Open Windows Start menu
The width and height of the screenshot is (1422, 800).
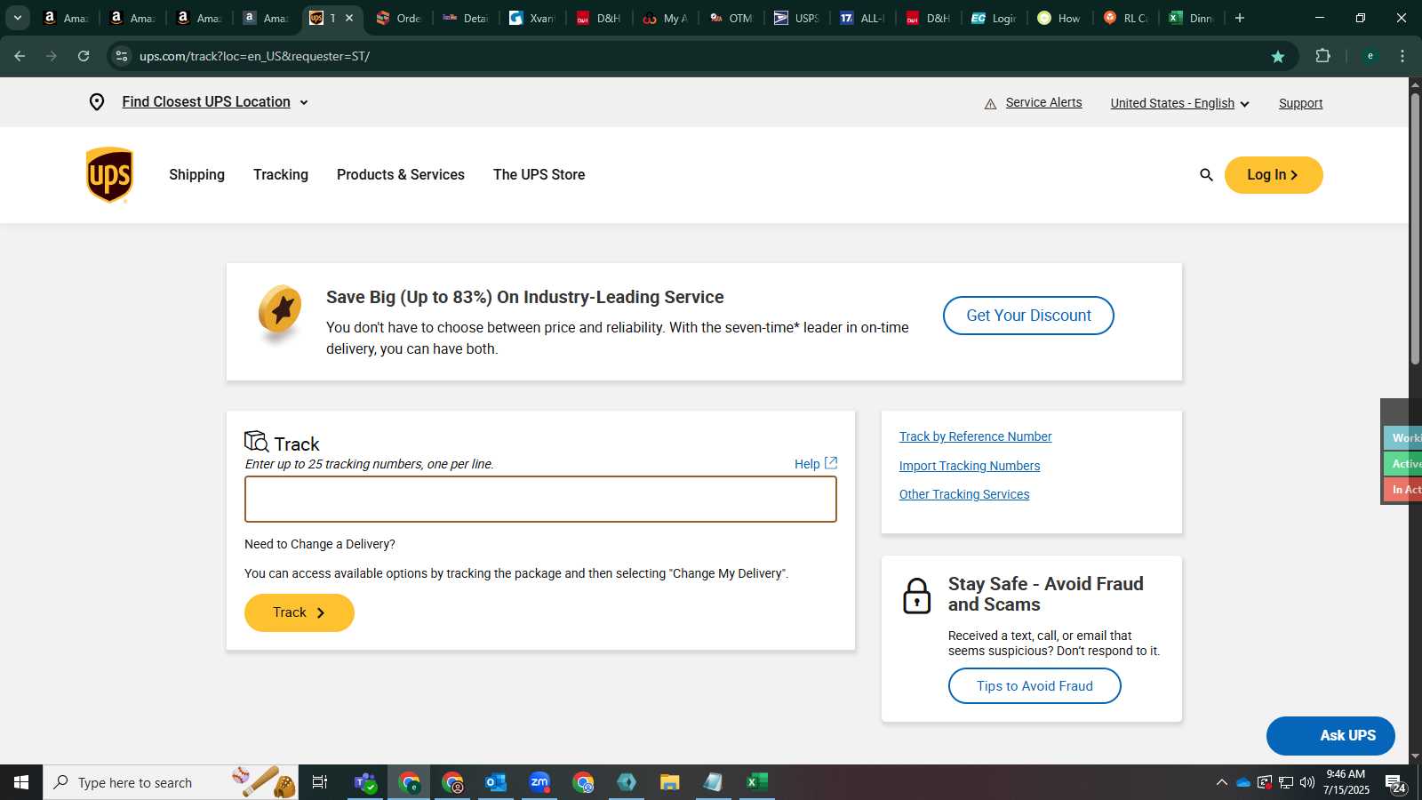tap(21, 782)
